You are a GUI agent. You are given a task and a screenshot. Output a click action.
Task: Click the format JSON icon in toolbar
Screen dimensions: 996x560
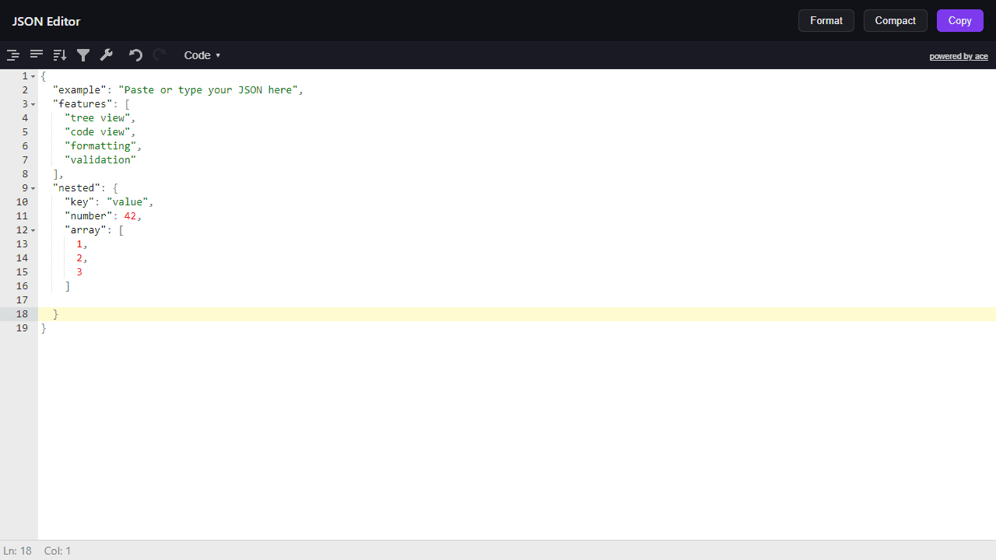[13, 55]
